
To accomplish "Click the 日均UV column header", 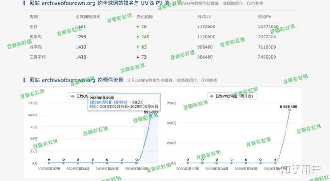I will [204, 17].
